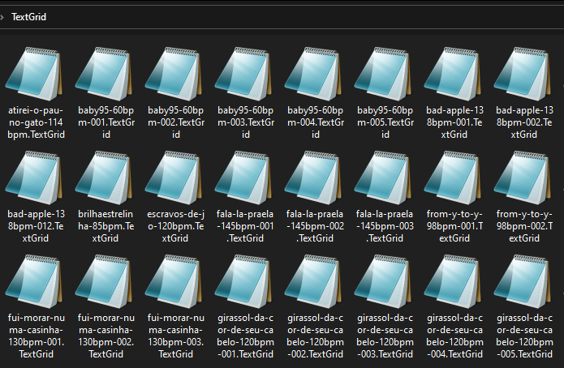Screen dimensions: 564x368
Task: Select from-y-to-y-98bpm-001.TextGrid icon
Action: pyautogui.click(x=454, y=178)
